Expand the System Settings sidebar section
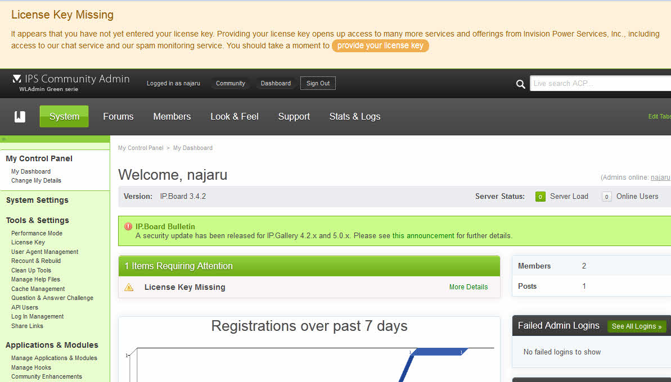Viewport: 671px width, 382px height. pos(37,200)
